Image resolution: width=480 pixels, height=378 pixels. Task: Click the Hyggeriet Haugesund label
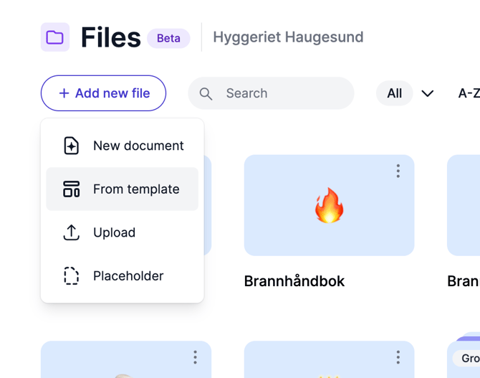288,37
